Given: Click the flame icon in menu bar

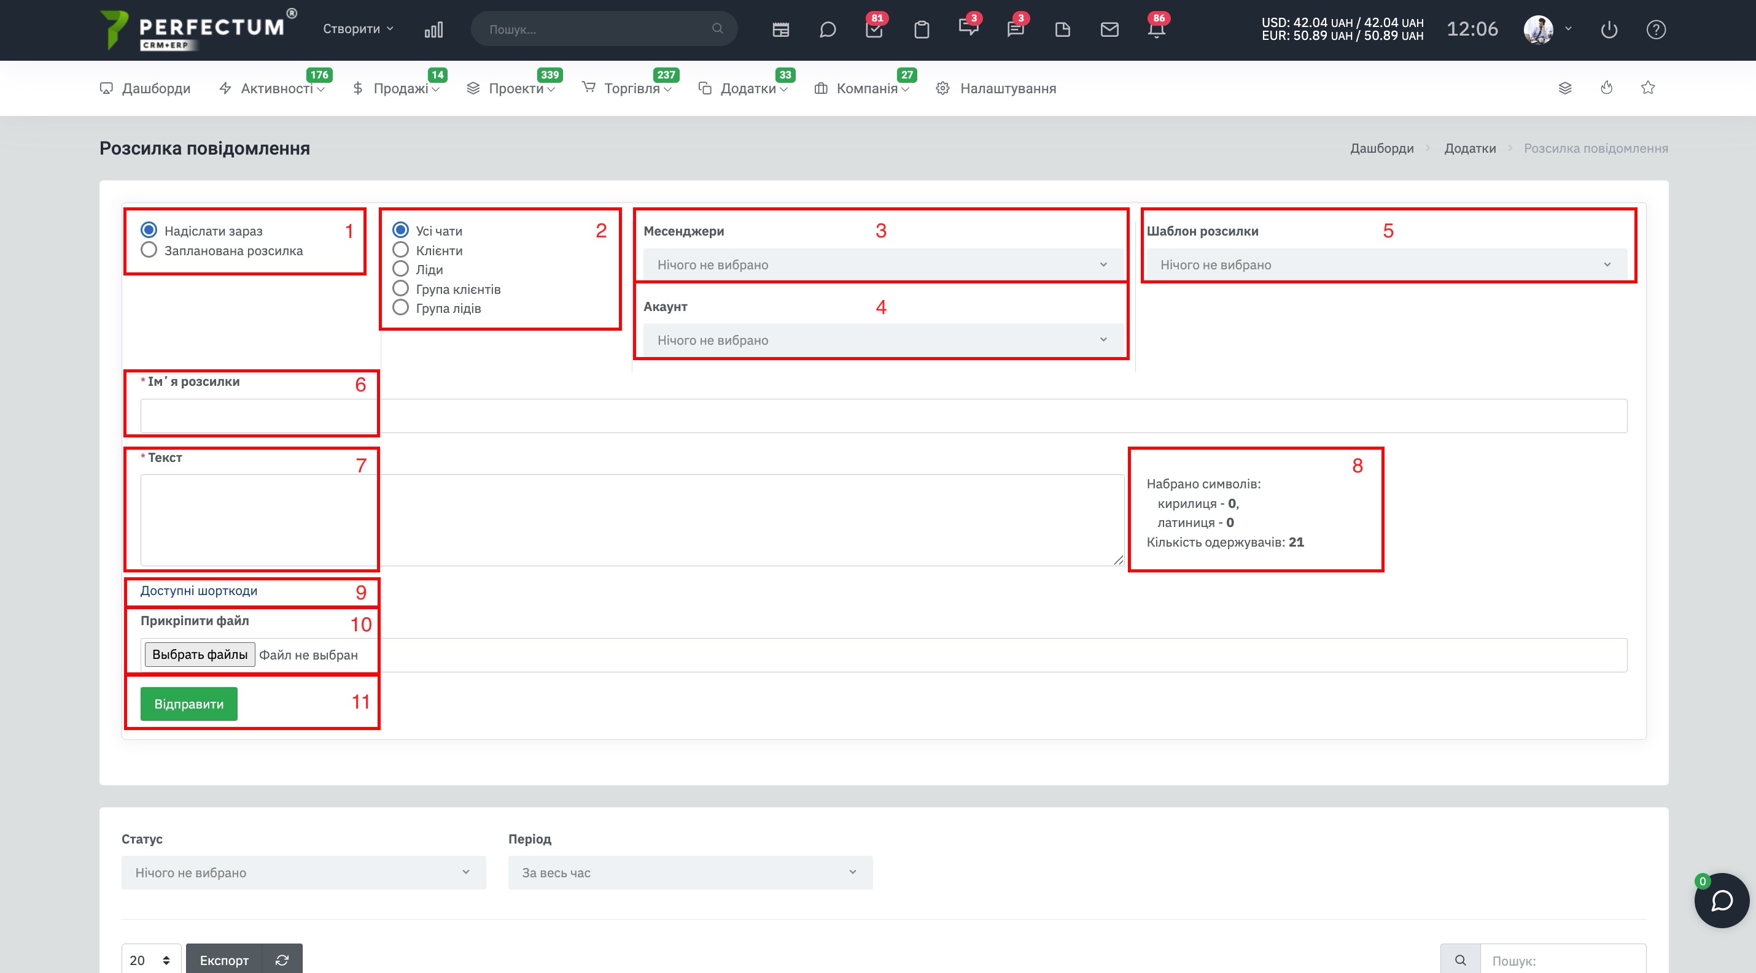Looking at the screenshot, I should click(1607, 88).
